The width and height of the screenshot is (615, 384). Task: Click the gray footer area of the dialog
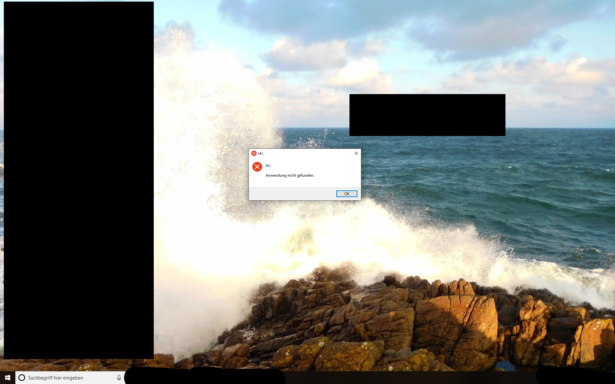pos(288,194)
